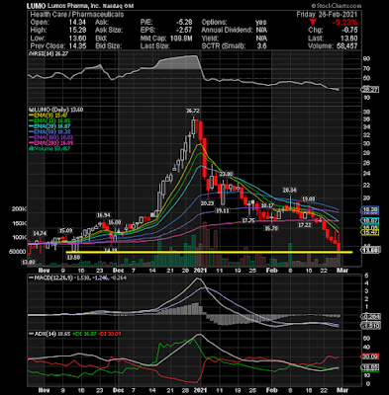Click the red down-arrow change indicator

point(313,23)
